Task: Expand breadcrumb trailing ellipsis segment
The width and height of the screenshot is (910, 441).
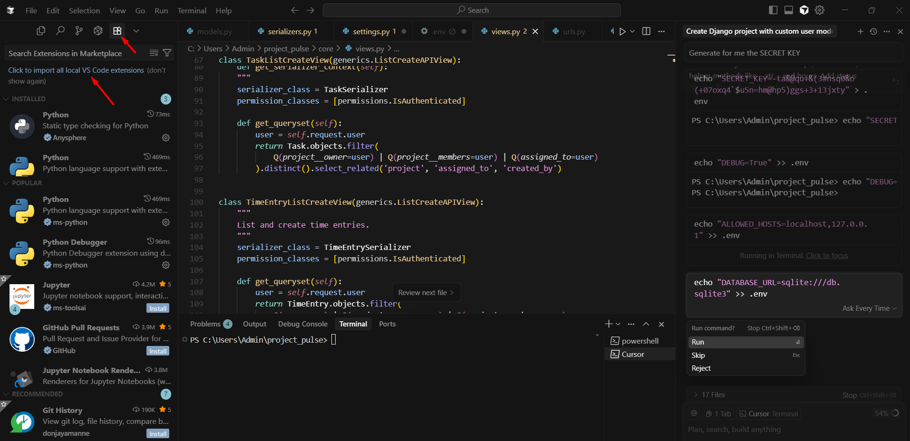Action: click(397, 48)
